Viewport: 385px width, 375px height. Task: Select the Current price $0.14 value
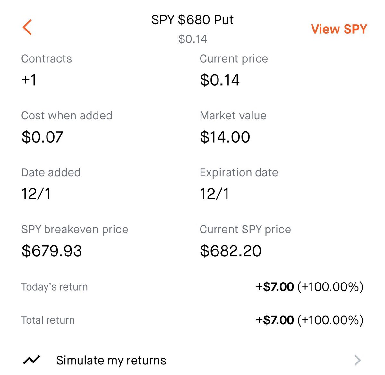tap(220, 80)
